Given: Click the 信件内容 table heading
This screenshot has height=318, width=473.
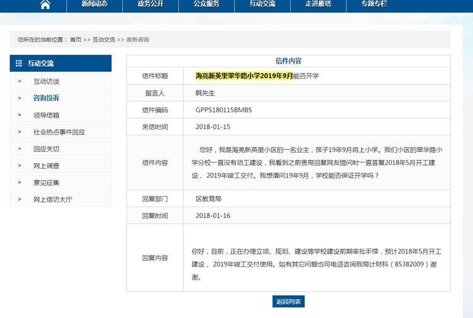Looking at the screenshot, I should [288, 61].
